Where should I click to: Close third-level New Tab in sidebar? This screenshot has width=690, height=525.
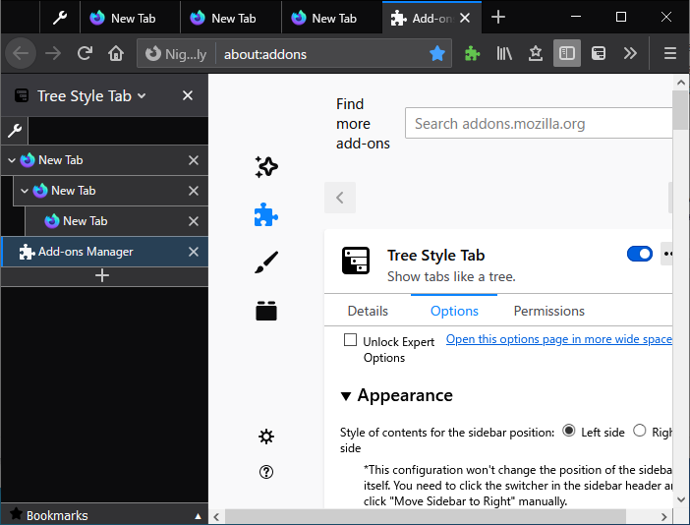click(194, 221)
